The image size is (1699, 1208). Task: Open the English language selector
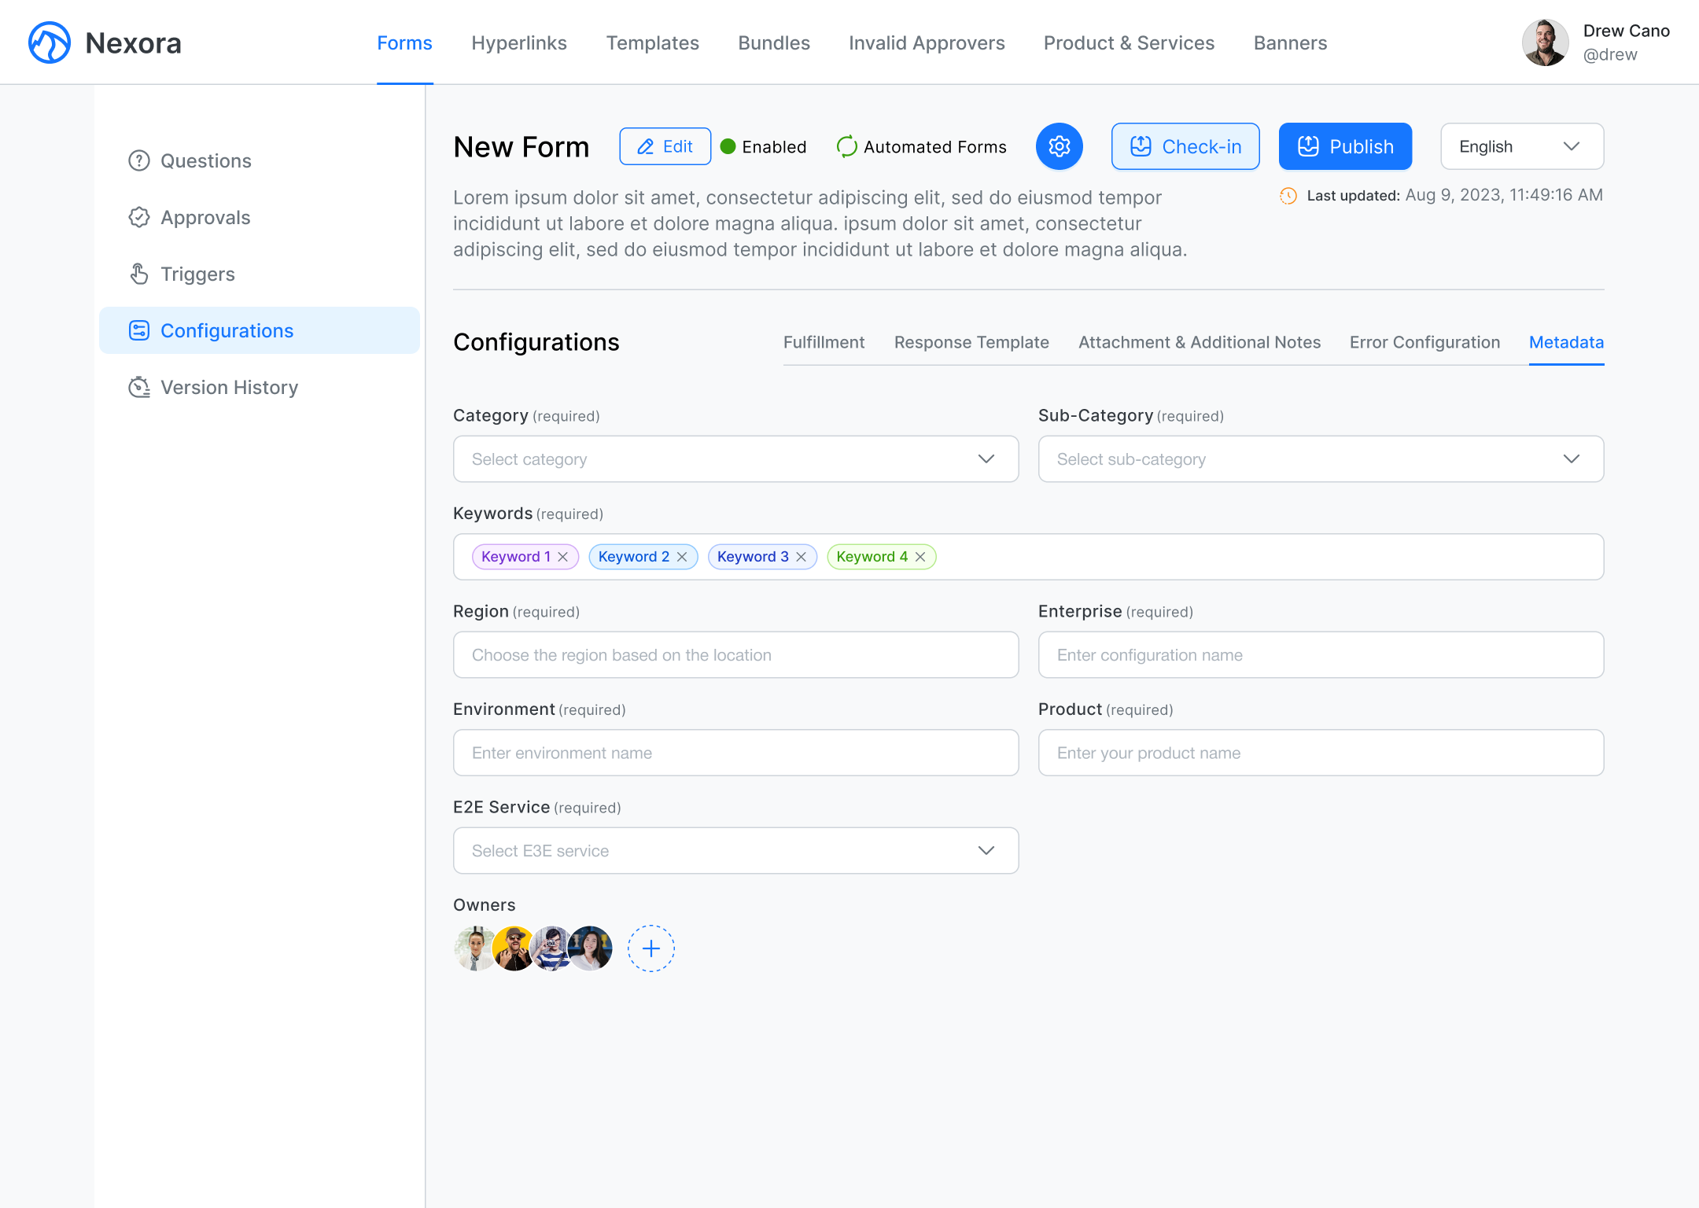1521,146
